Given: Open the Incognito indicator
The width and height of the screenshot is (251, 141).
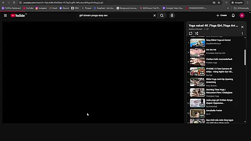Looking at the screenshot, I should click(x=237, y=3).
